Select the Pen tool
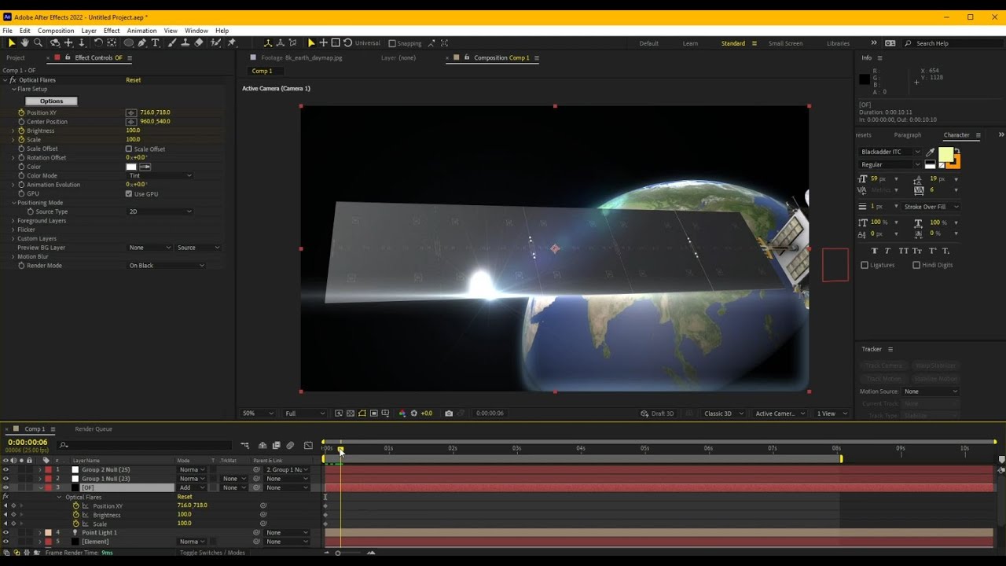The image size is (1006, 566). [x=141, y=43]
